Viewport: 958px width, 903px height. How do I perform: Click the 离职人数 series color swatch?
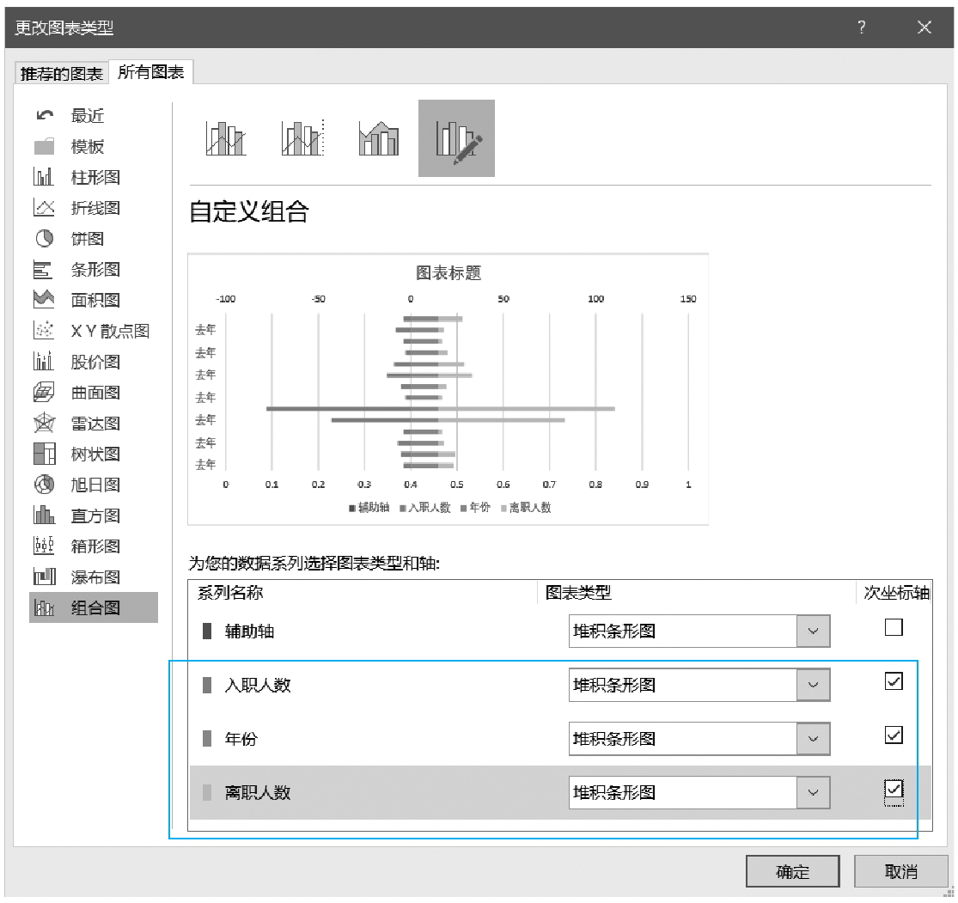[x=207, y=792]
